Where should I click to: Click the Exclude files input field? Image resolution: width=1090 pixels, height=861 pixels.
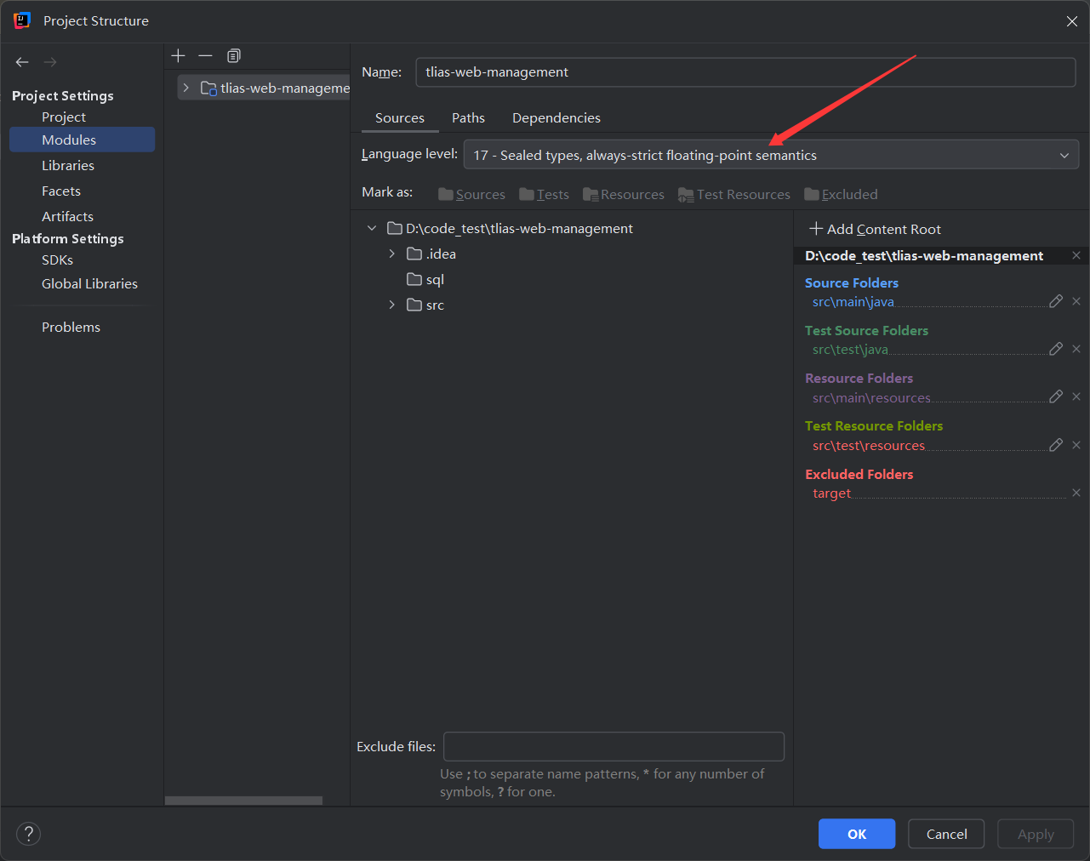click(613, 746)
